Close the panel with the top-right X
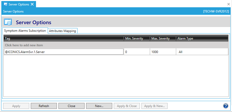Screen dimensions: 232x112 pyautogui.click(x=229, y=4)
